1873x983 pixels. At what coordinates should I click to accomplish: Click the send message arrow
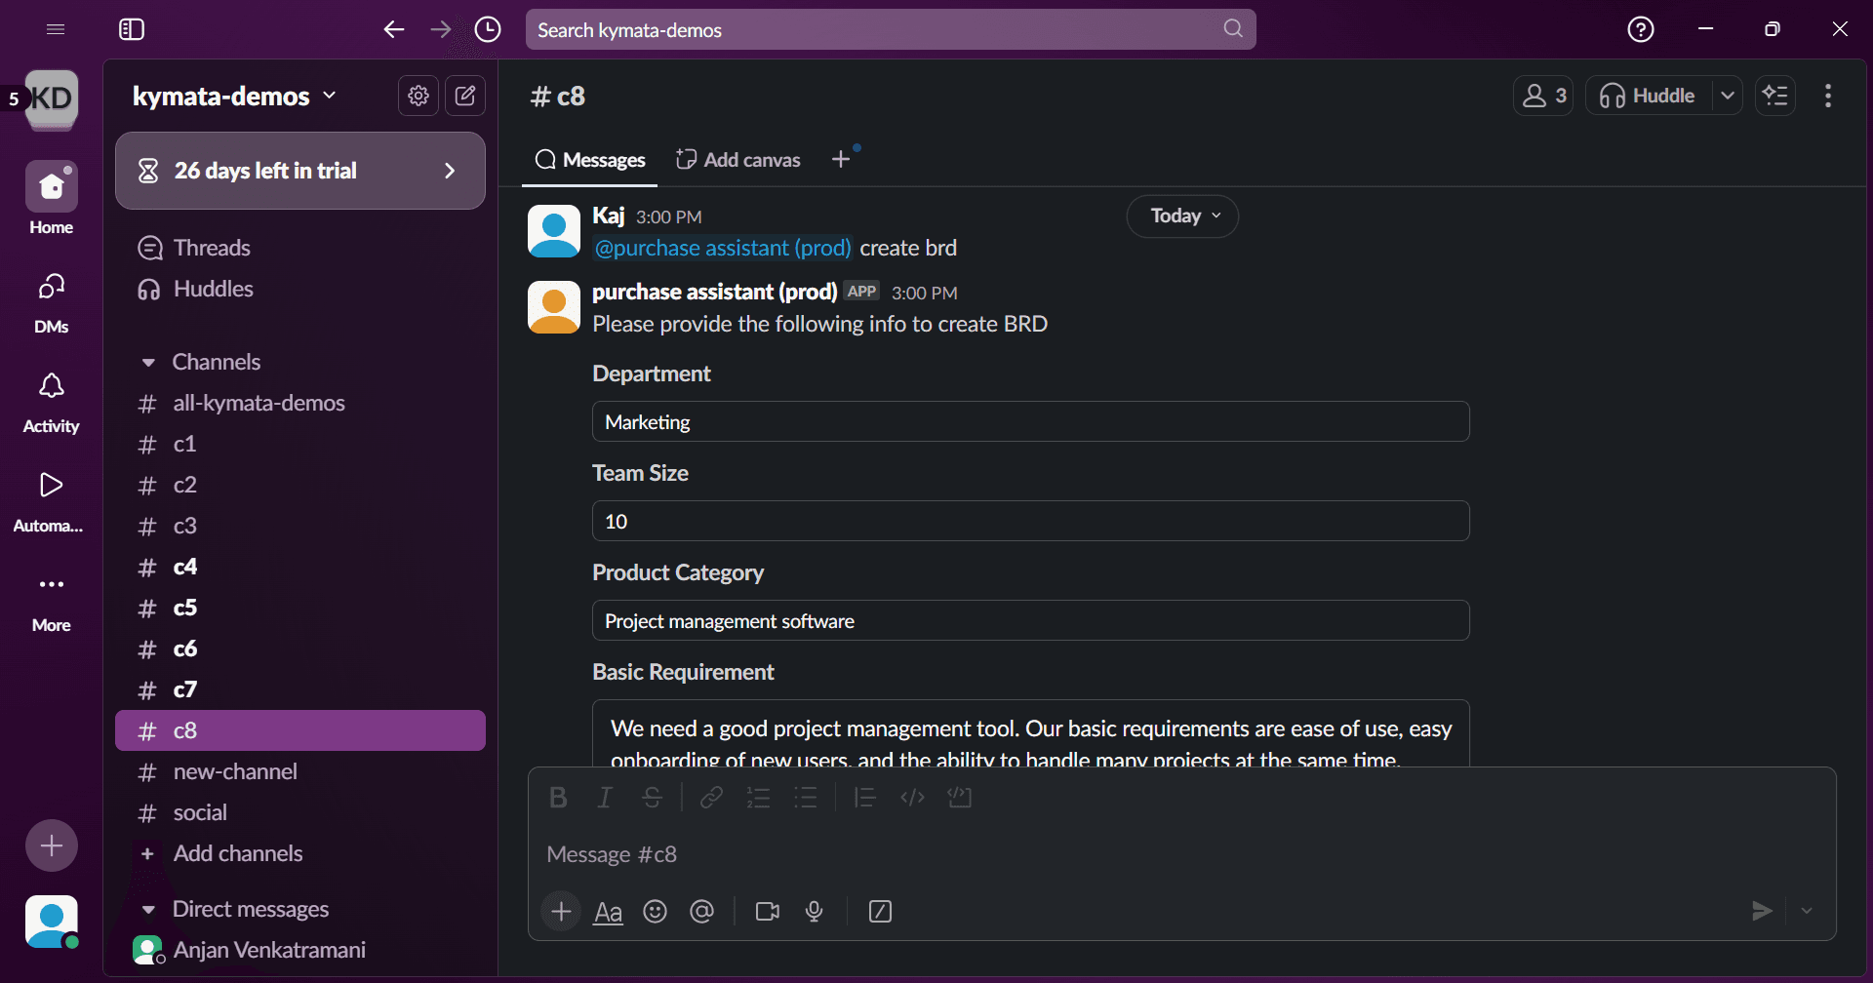point(1762,911)
